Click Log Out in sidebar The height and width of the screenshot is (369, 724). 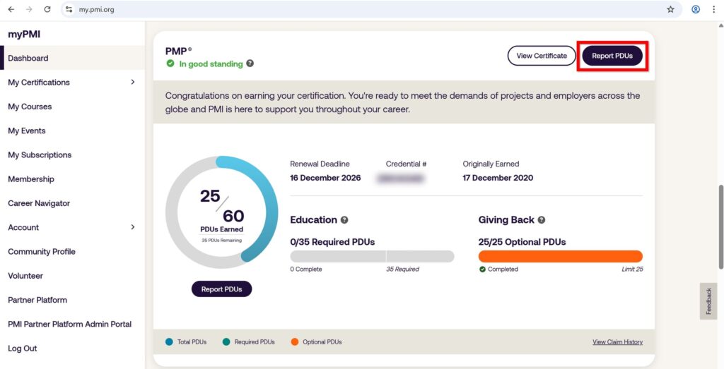23,349
